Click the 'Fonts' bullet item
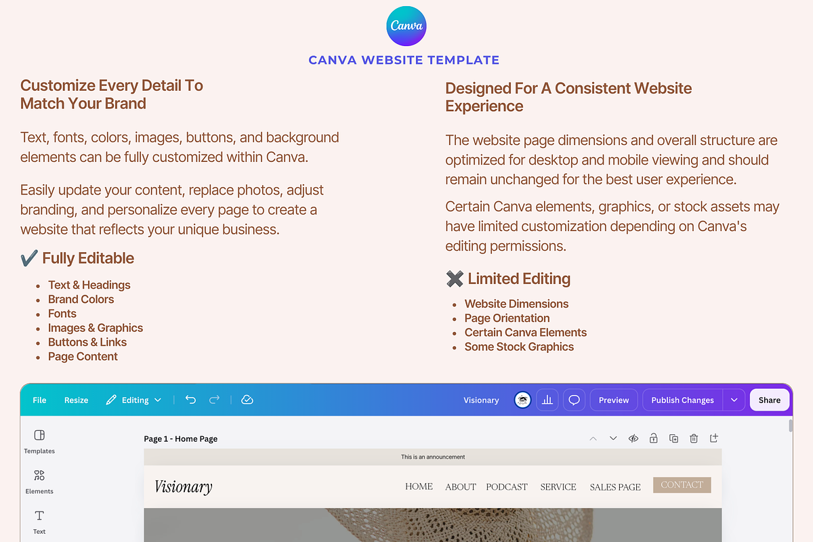 (62, 313)
